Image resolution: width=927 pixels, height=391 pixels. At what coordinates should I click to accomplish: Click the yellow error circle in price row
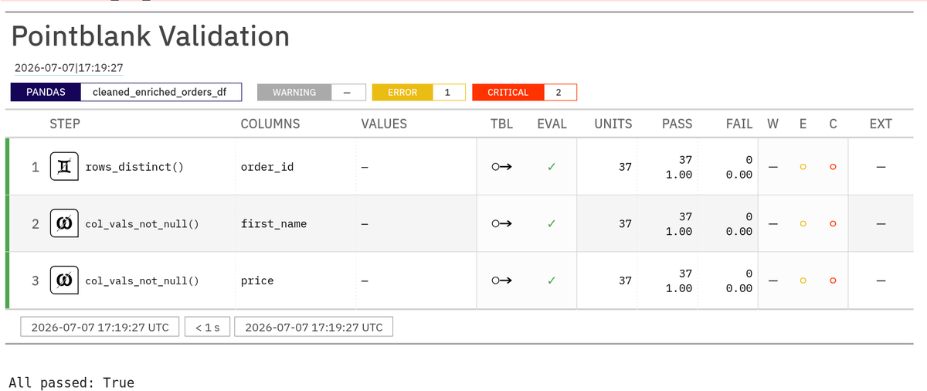pos(803,281)
